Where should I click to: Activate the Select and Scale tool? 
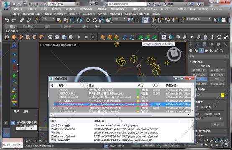point(102,20)
